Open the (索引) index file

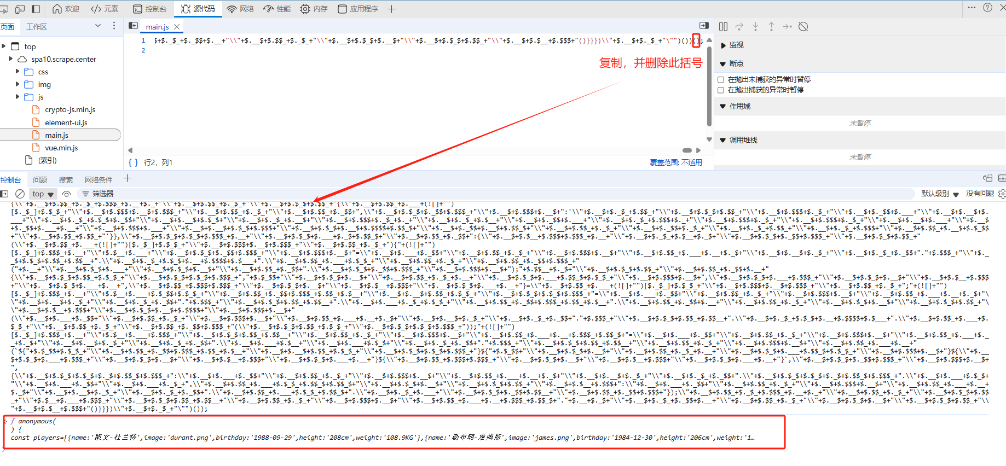click(47, 160)
